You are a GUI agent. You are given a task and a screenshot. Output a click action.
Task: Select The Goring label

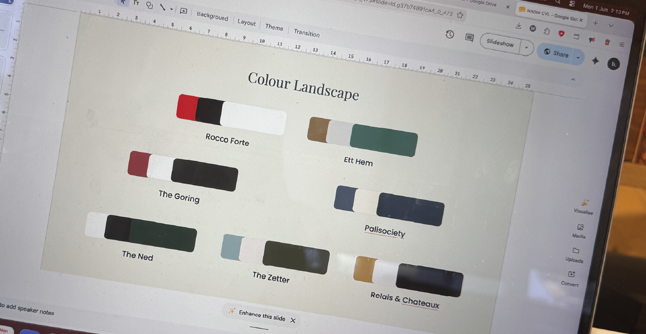coord(179,196)
